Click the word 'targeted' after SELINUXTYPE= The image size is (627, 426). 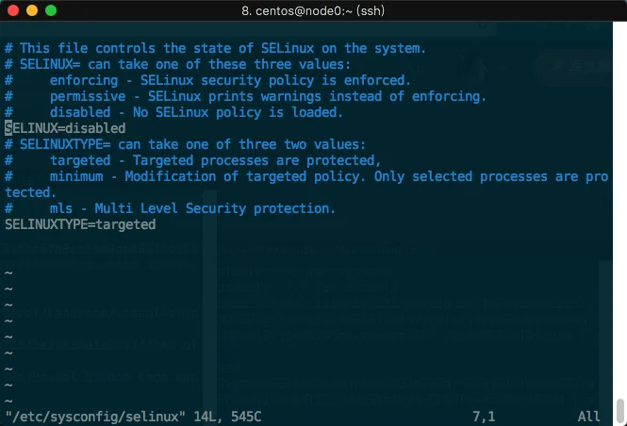[125, 225]
